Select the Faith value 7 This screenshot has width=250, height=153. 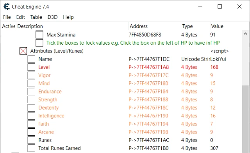click(x=212, y=124)
